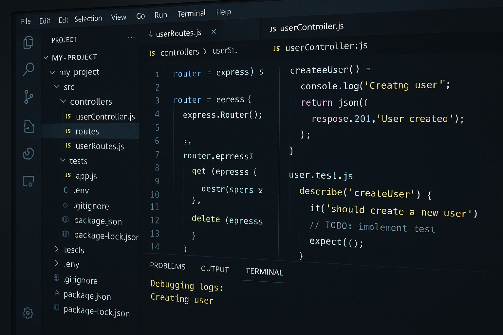Open the Terminal menu
Screen dimensions: 503x335
click(192, 13)
